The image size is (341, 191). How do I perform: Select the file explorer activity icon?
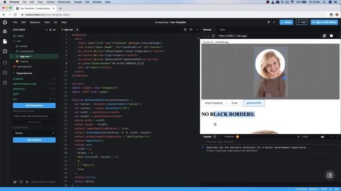click(x=5, y=41)
